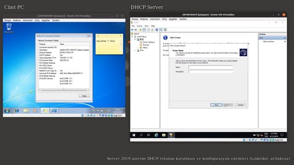
Task: Open File menu in DHCP console
Action: tap(133, 26)
